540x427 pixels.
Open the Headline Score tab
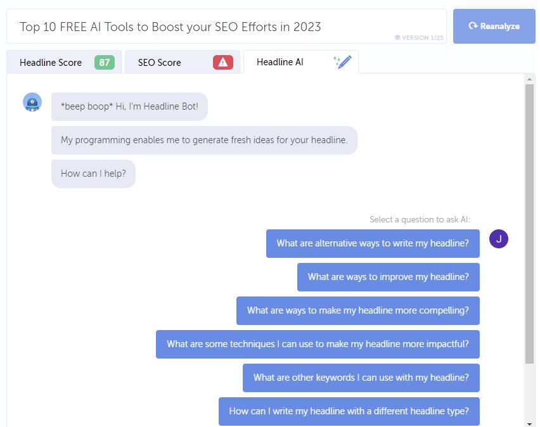64,62
